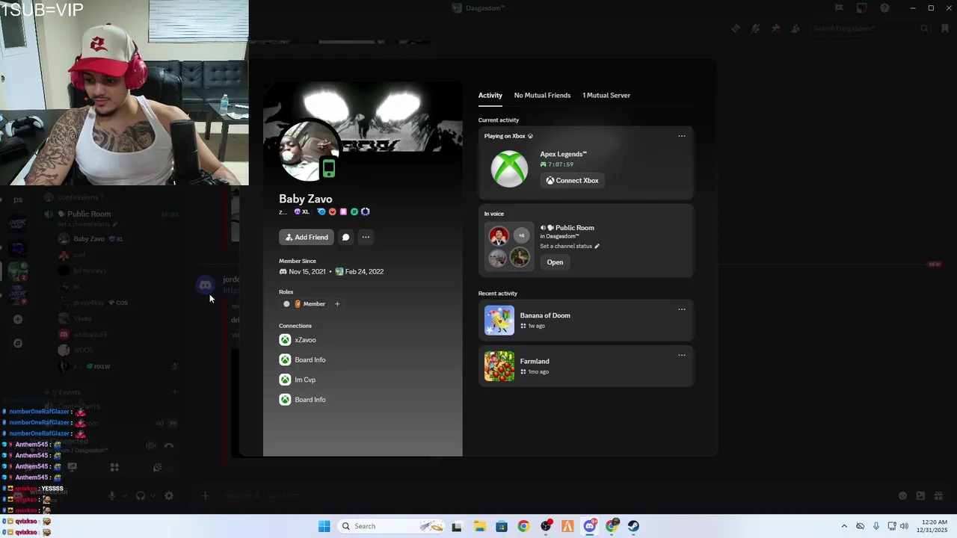The image size is (957, 538).
Task: Click the Dasgasdom search field
Action: (870, 28)
